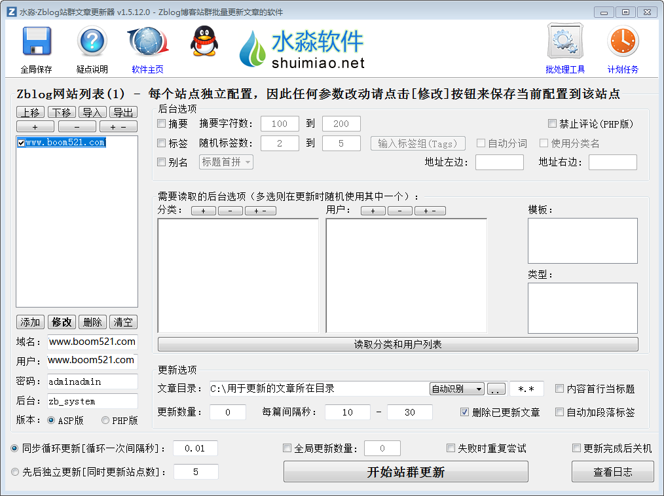Click the 下移 button
Viewport: 664px width, 496px height.
[x=62, y=112]
